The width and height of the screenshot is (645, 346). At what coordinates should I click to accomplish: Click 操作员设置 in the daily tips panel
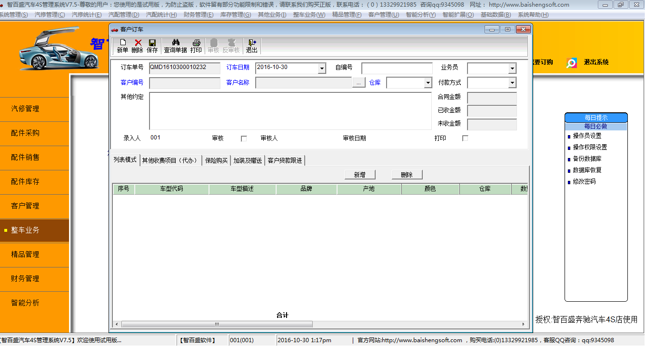coord(587,136)
